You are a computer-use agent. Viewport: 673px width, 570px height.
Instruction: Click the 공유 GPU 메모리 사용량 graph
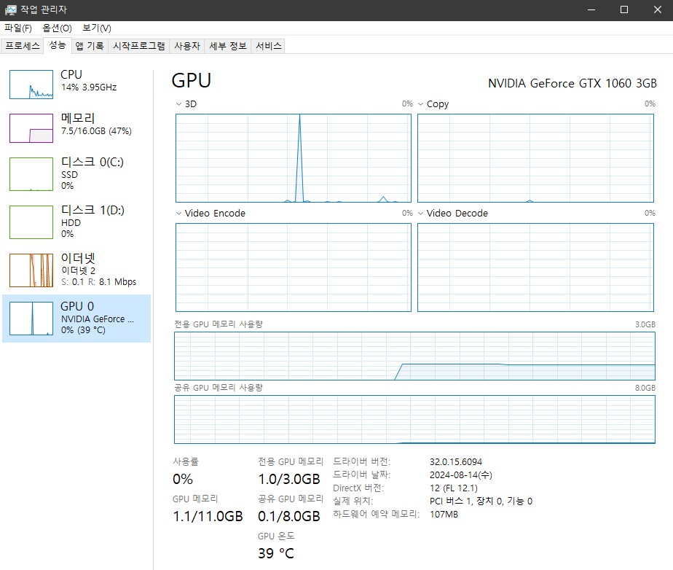click(414, 419)
